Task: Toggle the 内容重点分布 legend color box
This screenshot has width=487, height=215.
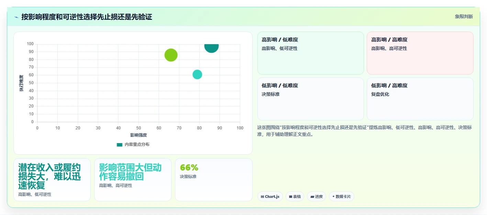Action: (120, 144)
